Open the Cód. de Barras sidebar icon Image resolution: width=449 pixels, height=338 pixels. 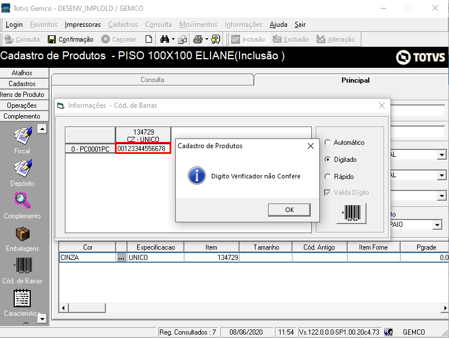(x=23, y=266)
